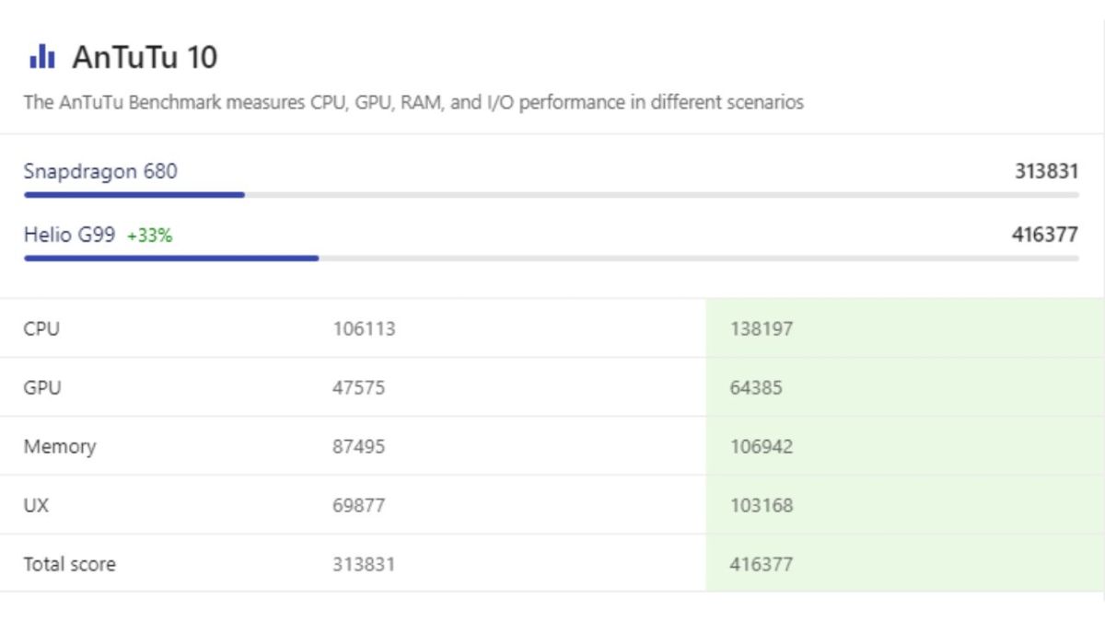Screen dimensions: 1105x621
Task: Click the Helio G99 score 416377 above its bar
Action: 1044,235
